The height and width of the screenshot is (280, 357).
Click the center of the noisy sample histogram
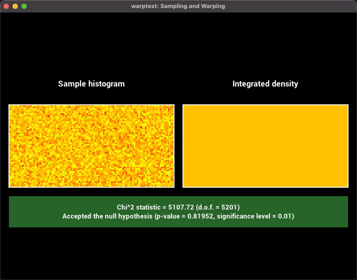tap(91, 146)
